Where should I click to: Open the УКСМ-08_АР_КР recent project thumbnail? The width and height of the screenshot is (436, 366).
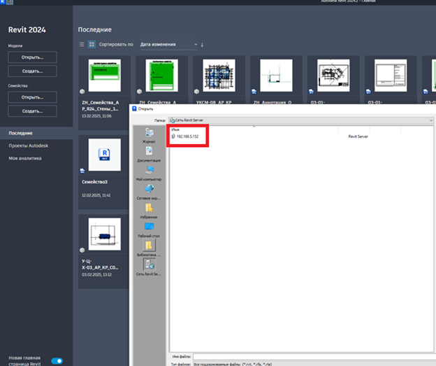click(x=219, y=76)
